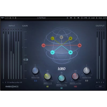Image resolution: width=107 pixels, height=107 pixels.
Task: Open help with the question mark
Action: click(x=105, y=18)
